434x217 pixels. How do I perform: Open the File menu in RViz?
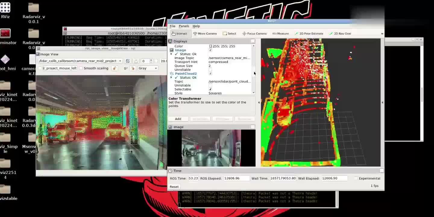(x=172, y=26)
